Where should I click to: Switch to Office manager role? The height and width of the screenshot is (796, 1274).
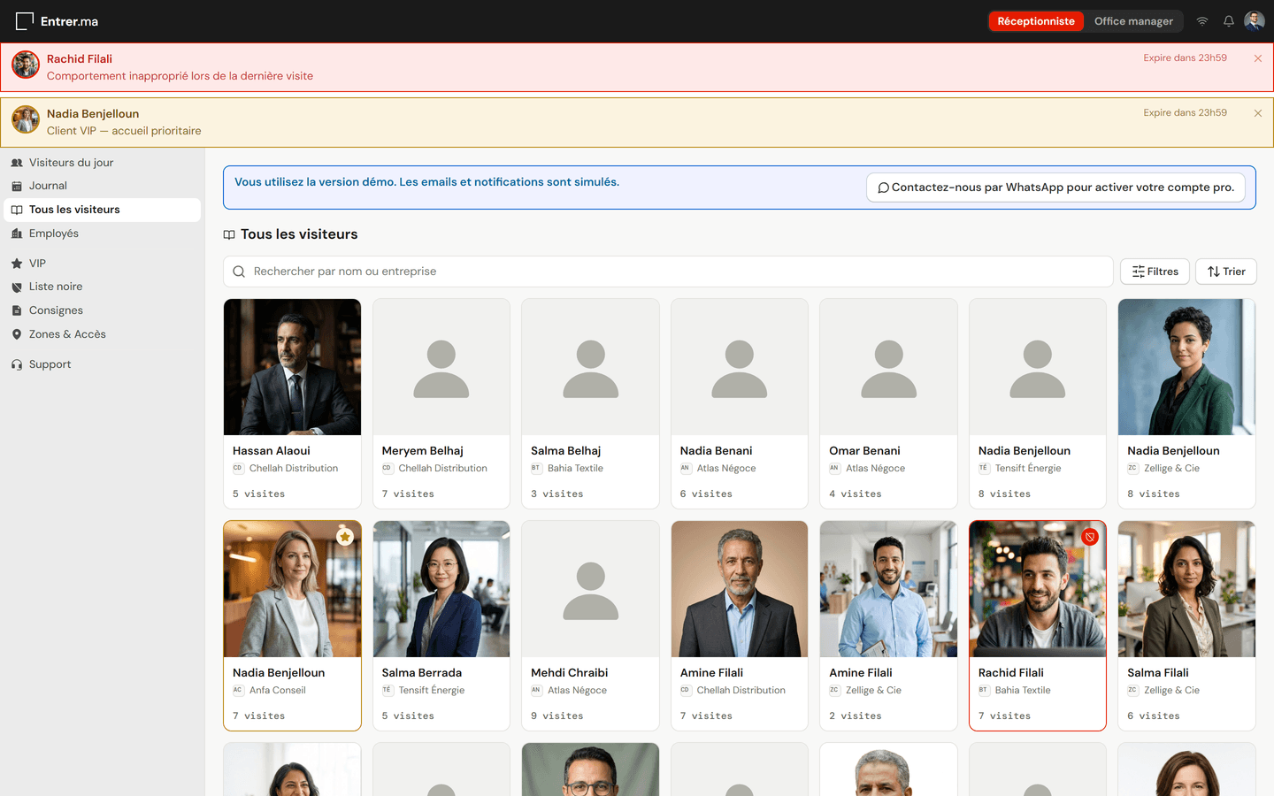[x=1133, y=21]
